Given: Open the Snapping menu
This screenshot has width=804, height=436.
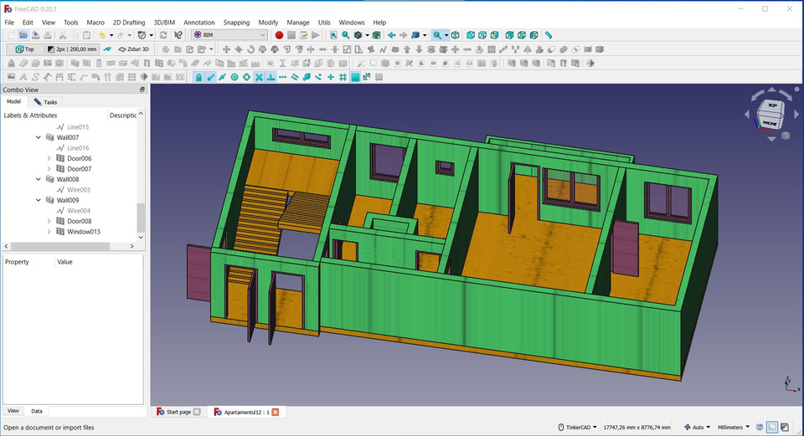Looking at the screenshot, I should 236,23.
